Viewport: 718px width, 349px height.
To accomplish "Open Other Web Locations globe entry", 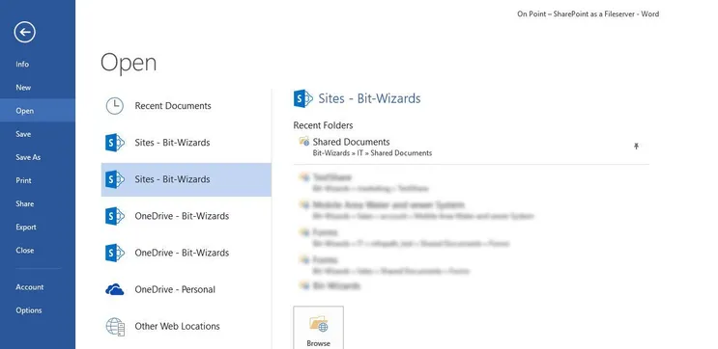I will coord(186,326).
